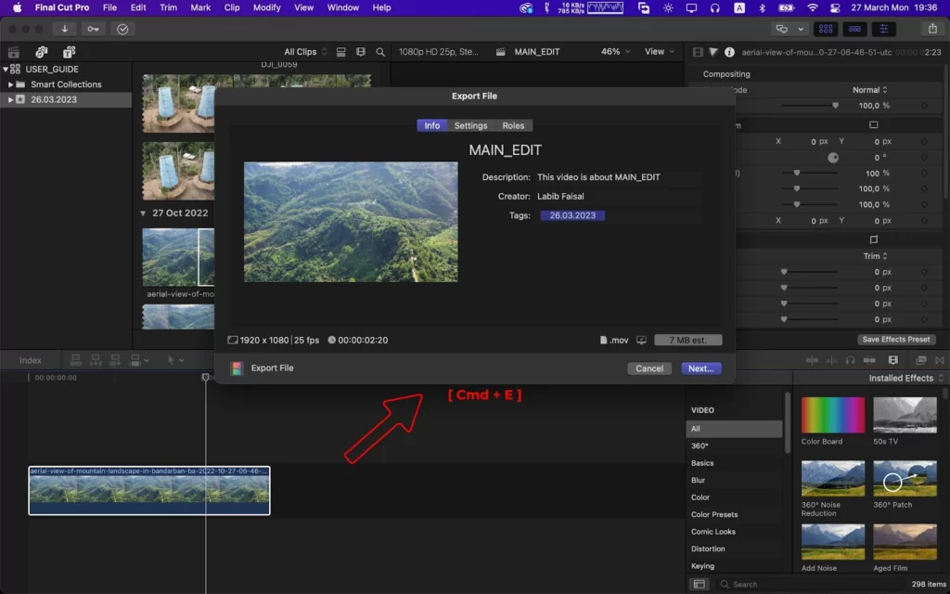The image size is (950, 594).
Task: Show the Libraries sidebar clapperboard icon
Action: pos(14,52)
